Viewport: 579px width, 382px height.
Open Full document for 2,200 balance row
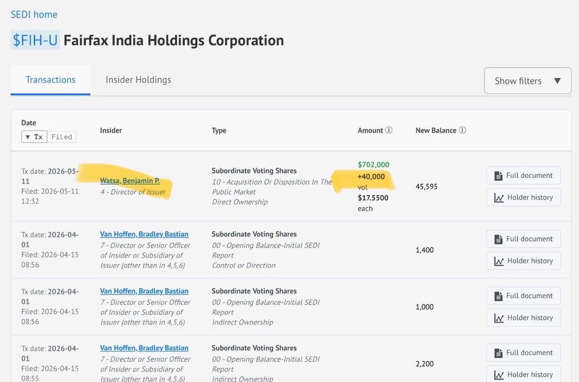click(523, 352)
